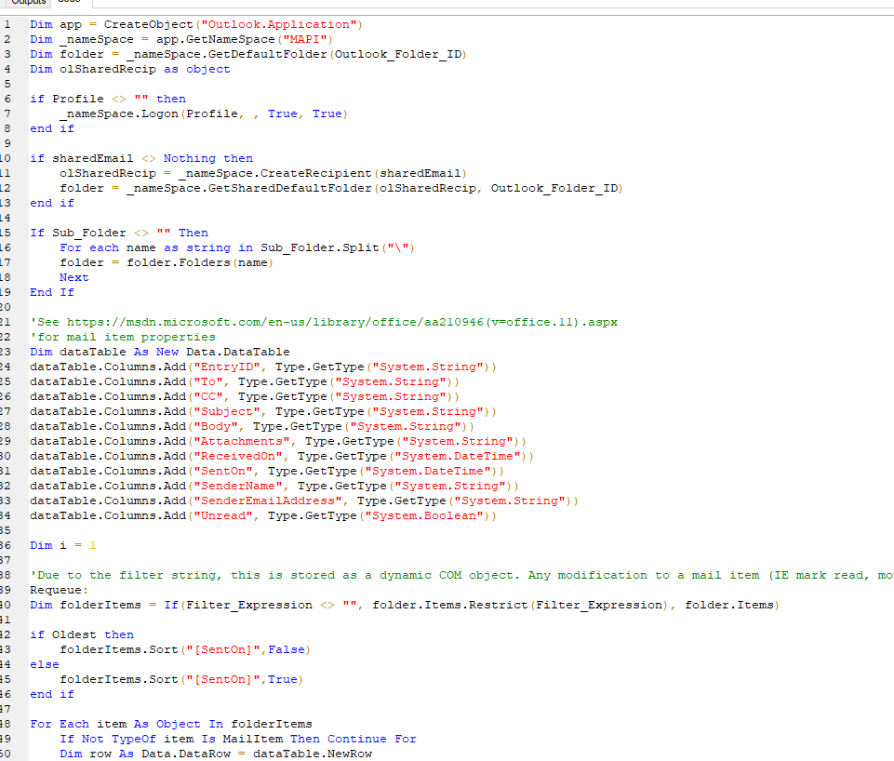Click the 'Requeue:' label line
The width and height of the screenshot is (894, 761).
point(60,590)
